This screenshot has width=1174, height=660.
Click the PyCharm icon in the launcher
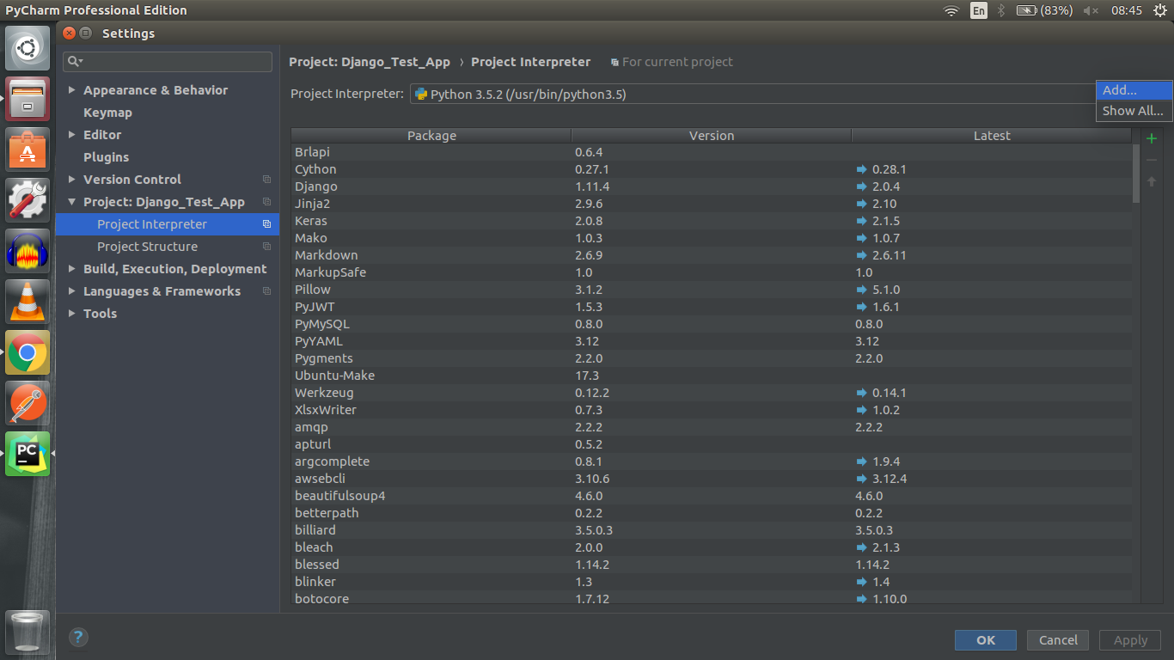28,454
